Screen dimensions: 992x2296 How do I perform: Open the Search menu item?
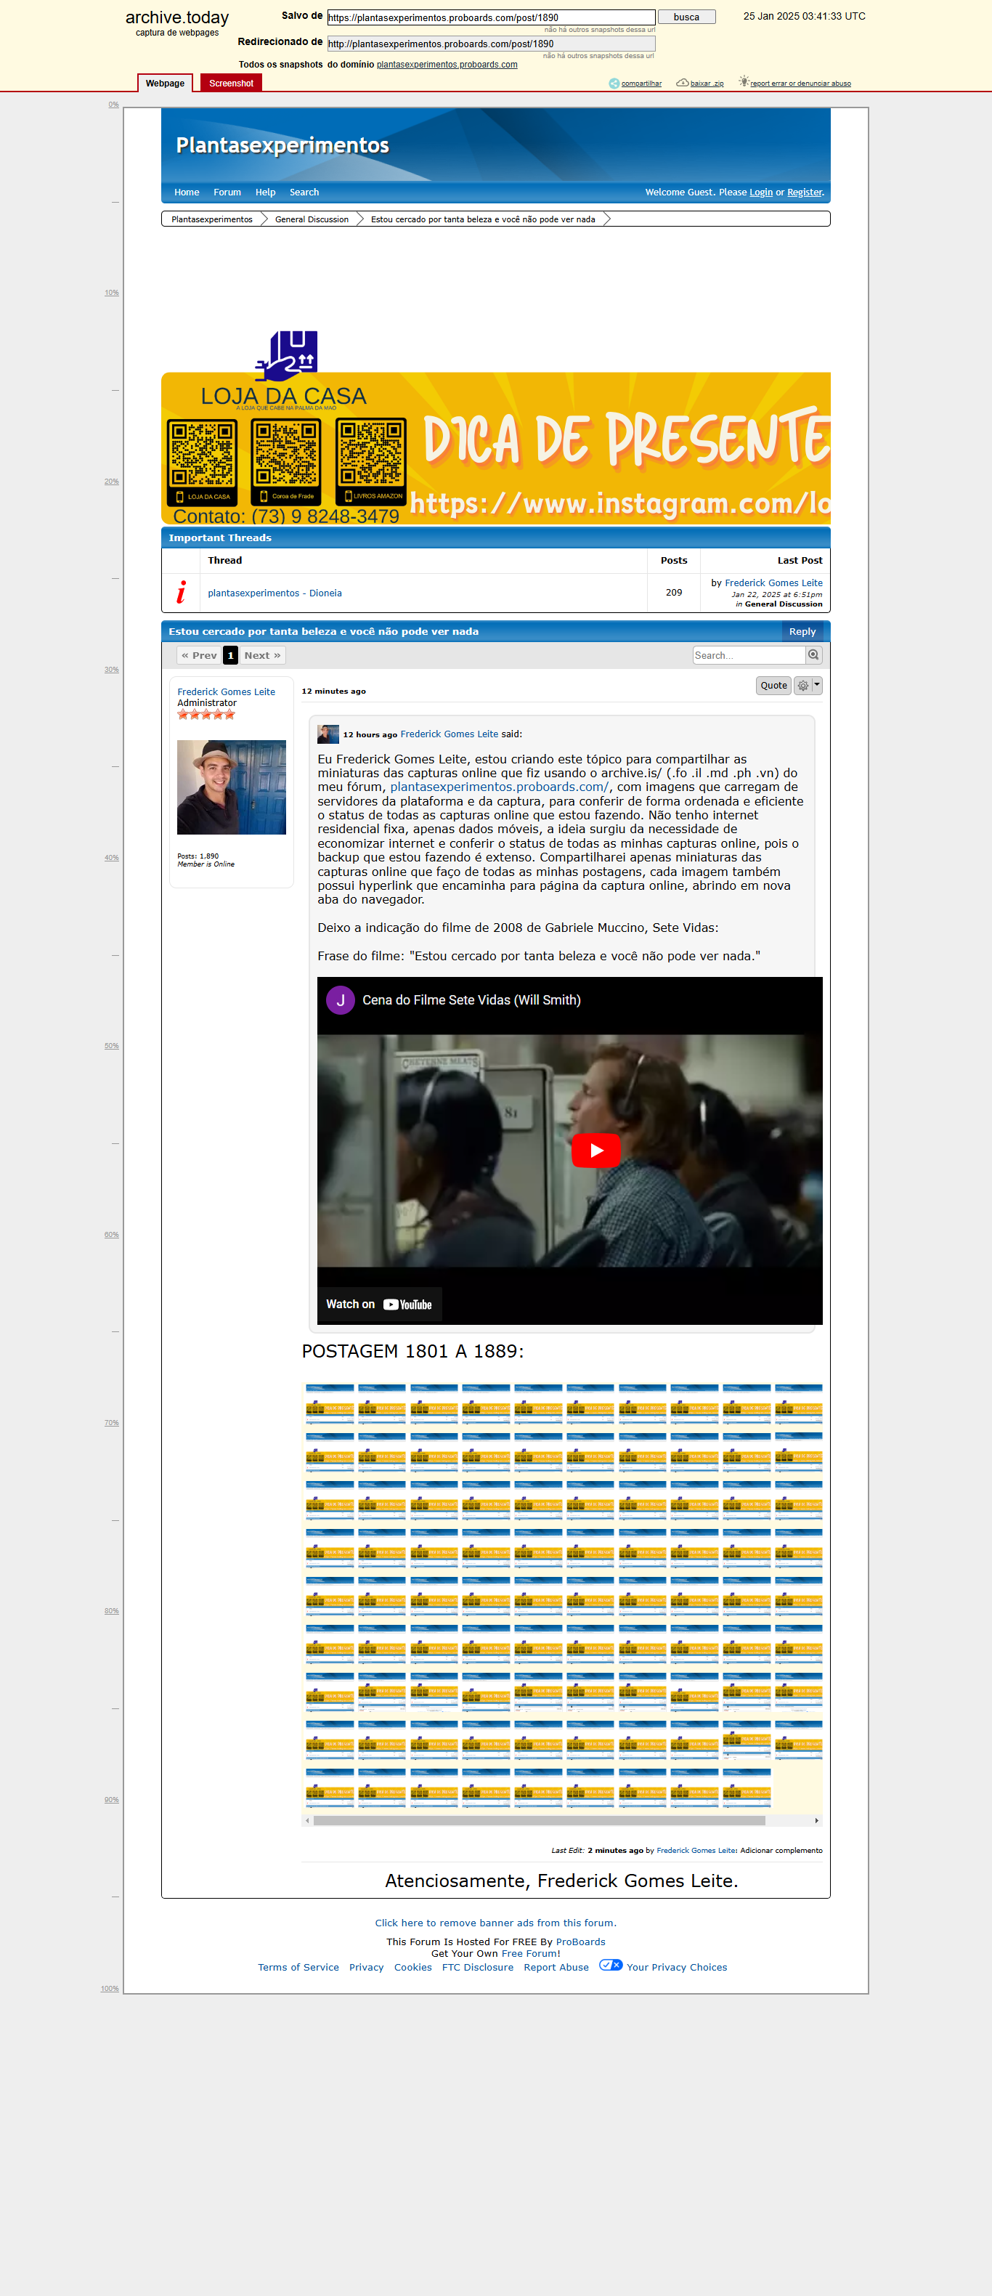pyautogui.click(x=304, y=192)
